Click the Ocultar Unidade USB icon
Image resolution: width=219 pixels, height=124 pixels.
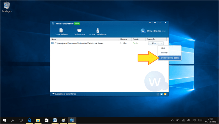[x=98, y=30]
